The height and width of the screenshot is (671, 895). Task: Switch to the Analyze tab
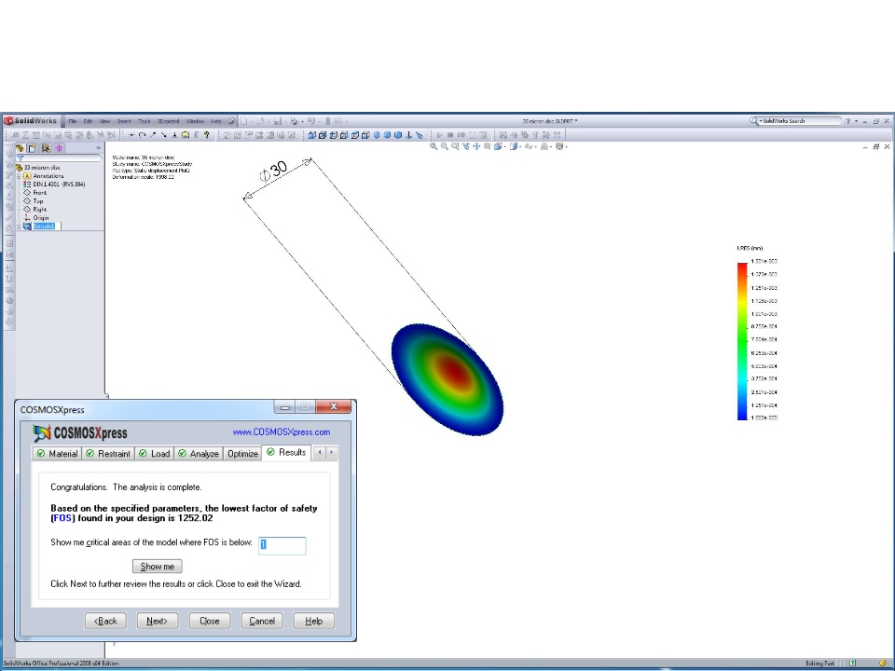[x=198, y=454]
